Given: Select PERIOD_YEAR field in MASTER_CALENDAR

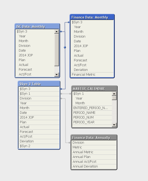Looking at the screenshot, I should tap(92, 122).
